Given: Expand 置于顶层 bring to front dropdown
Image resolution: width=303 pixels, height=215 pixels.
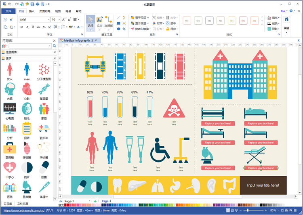Looking at the screenshot, I should click(x=148, y=18).
